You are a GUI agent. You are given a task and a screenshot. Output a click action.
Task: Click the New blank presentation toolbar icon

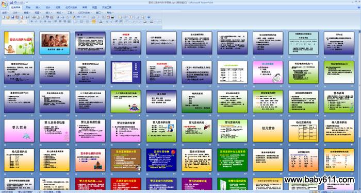coord(4,17)
